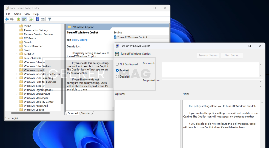
Task: Click the policy setting link
Action: 80,40
